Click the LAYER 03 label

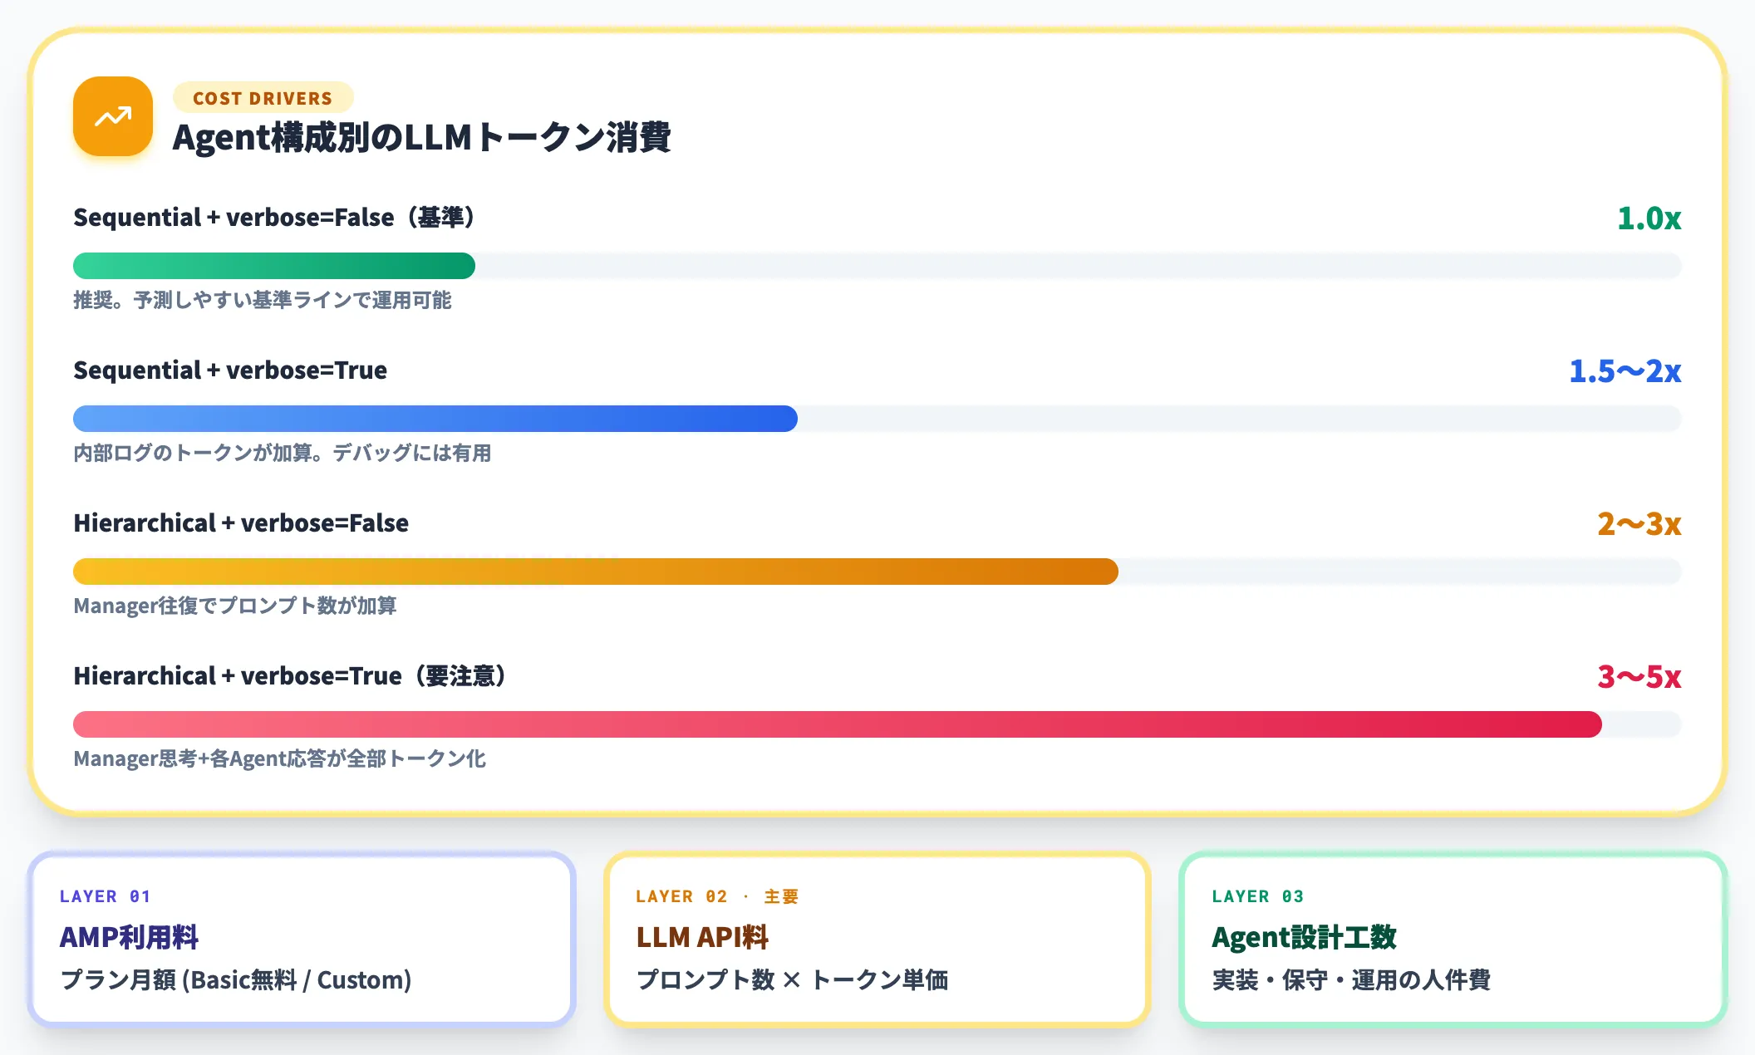tap(1258, 896)
